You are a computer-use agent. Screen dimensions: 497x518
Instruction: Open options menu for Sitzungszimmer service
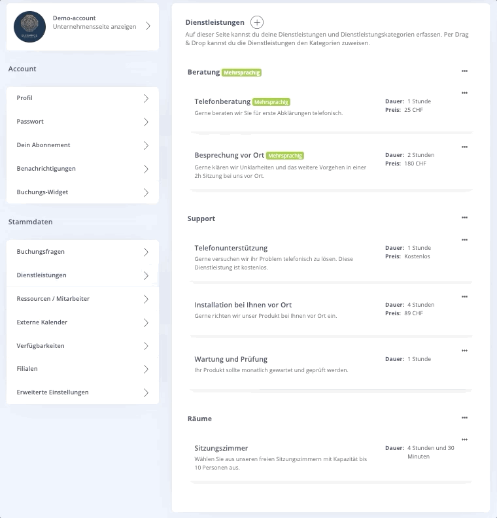[464, 440]
